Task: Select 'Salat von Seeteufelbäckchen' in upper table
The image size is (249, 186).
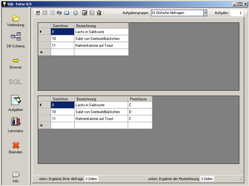Action: [101, 38]
